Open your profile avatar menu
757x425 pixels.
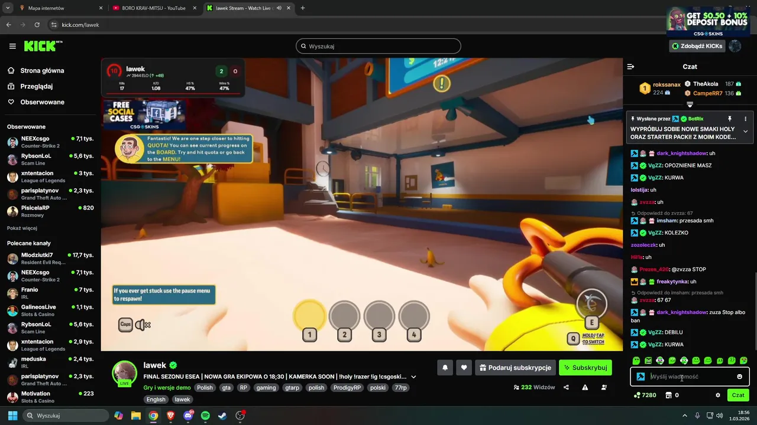(735, 46)
